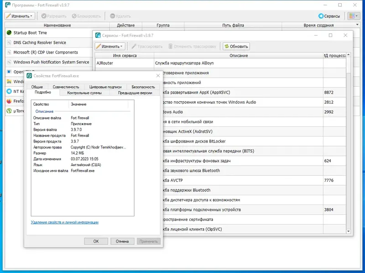The image size is (365, 273).
Task: Click Значение column header in Properties
Action: [x=99, y=105]
